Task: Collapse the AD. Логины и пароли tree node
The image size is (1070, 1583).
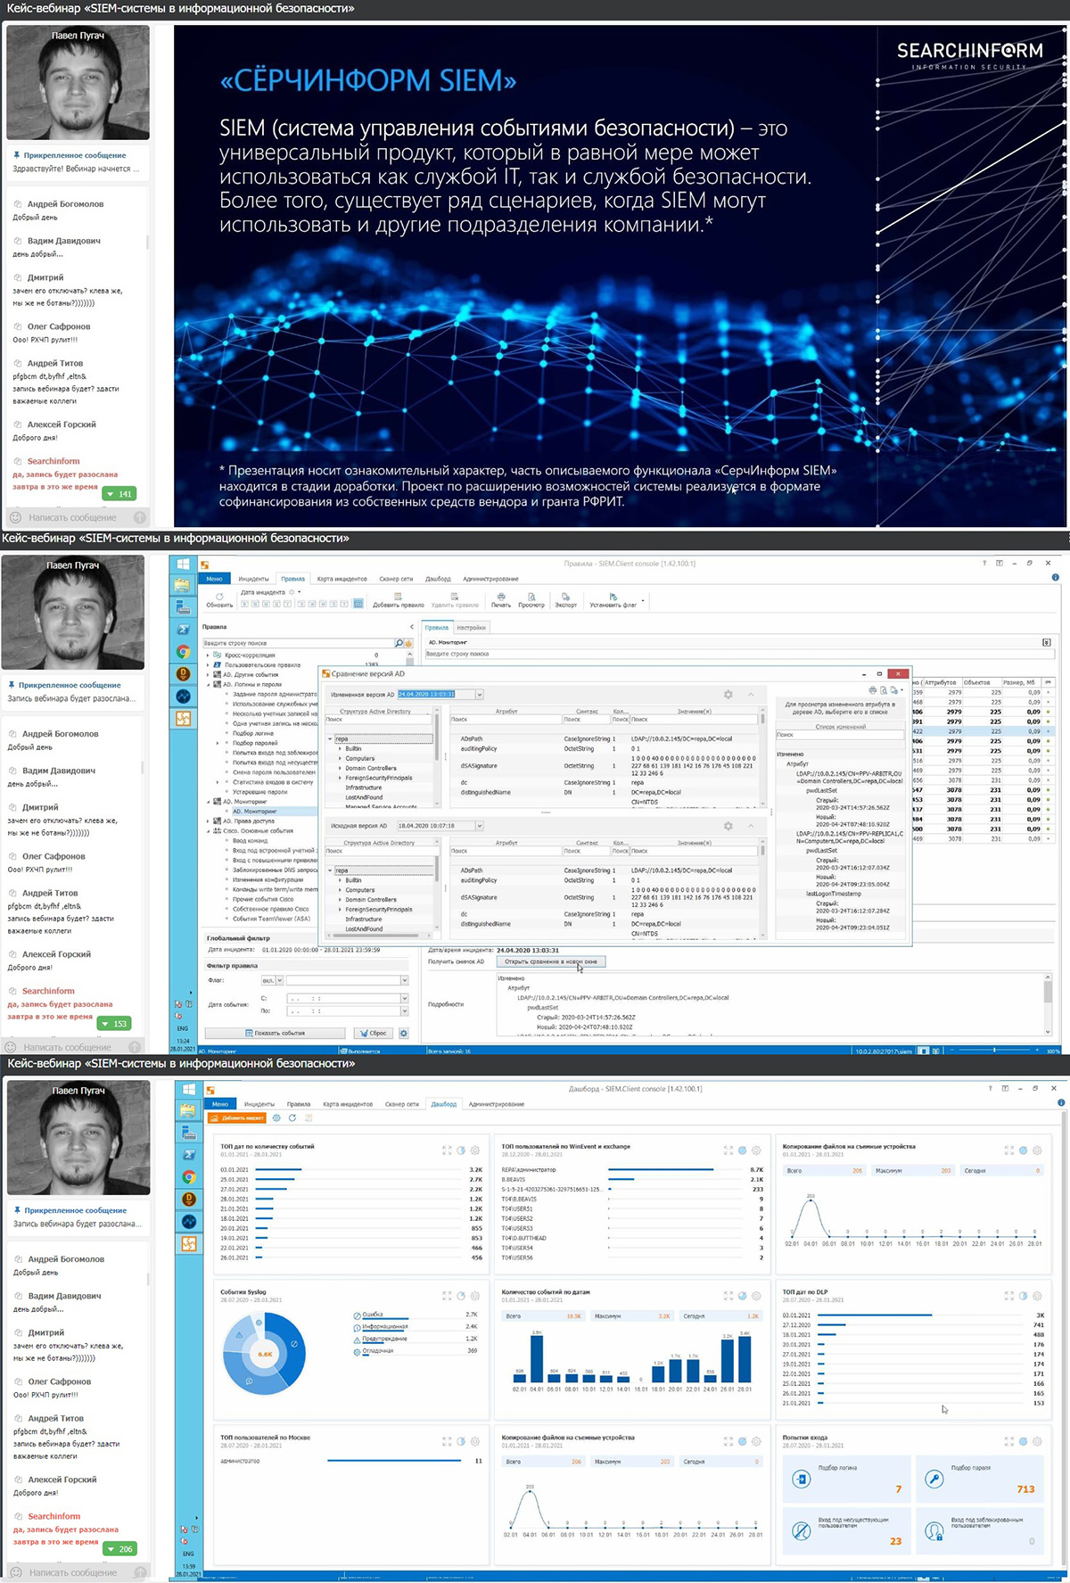Action: pyautogui.click(x=208, y=685)
